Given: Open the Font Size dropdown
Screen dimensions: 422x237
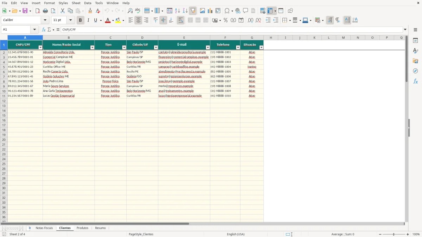Looking at the screenshot, I should point(70,20).
